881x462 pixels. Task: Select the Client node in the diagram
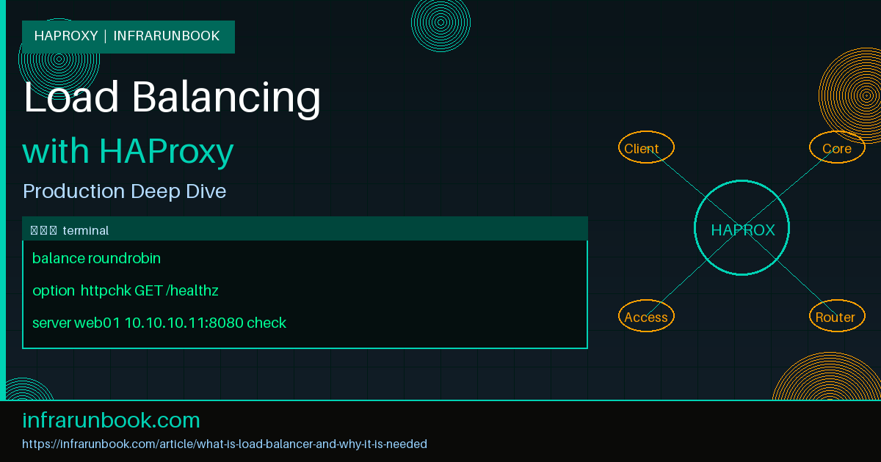click(646, 147)
